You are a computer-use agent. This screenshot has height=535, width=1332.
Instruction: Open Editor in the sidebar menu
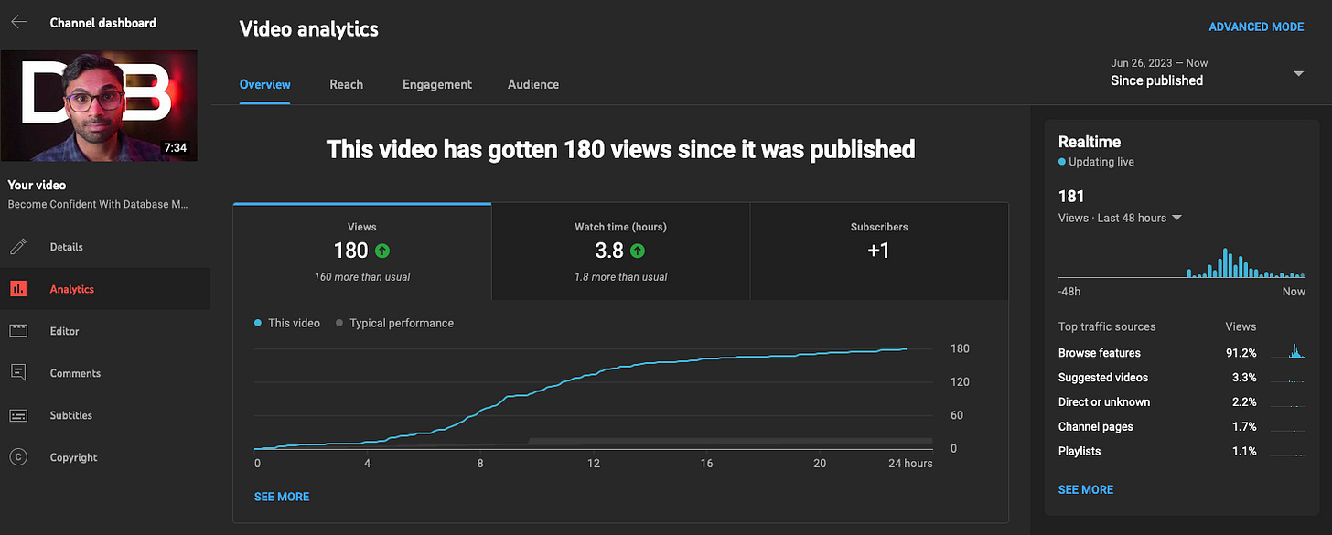pyautogui.click(x=105, y=331)
